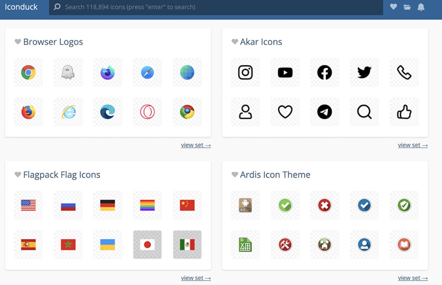The image size is (442, 285).
Task: Select the Safari compass logo
Action: tap(147, 72)
